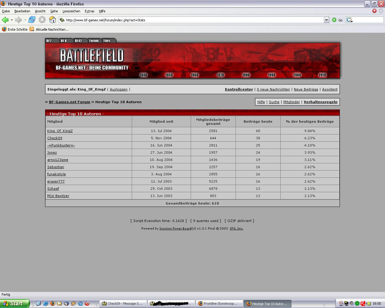The width and height of the screenshot is (385, 308).
Task: Open the Datei menu
Action: click(x=6, y=11)
